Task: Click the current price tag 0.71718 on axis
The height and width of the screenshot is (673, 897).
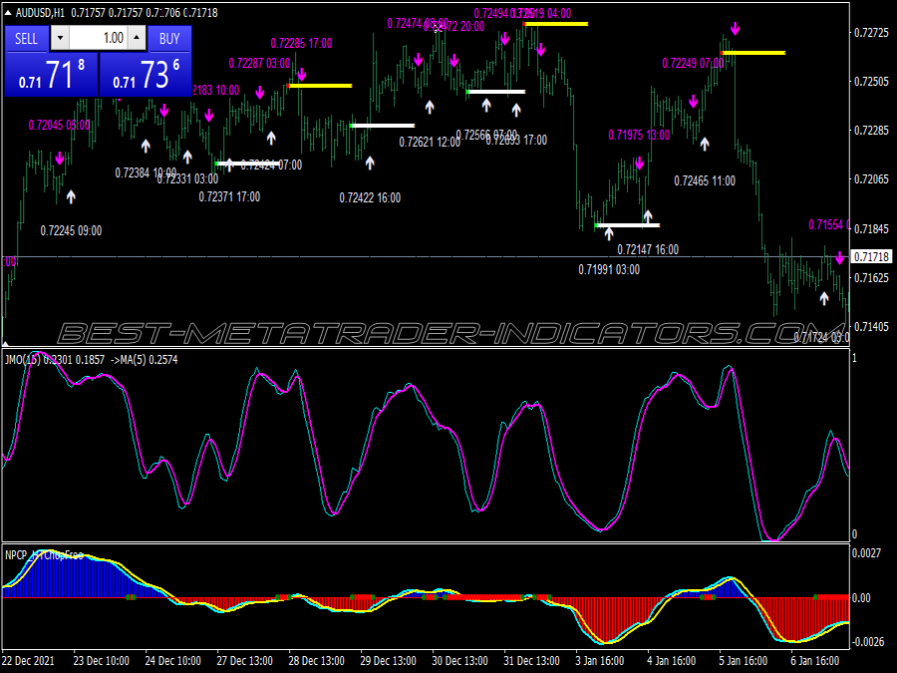Action: (871, 257)
